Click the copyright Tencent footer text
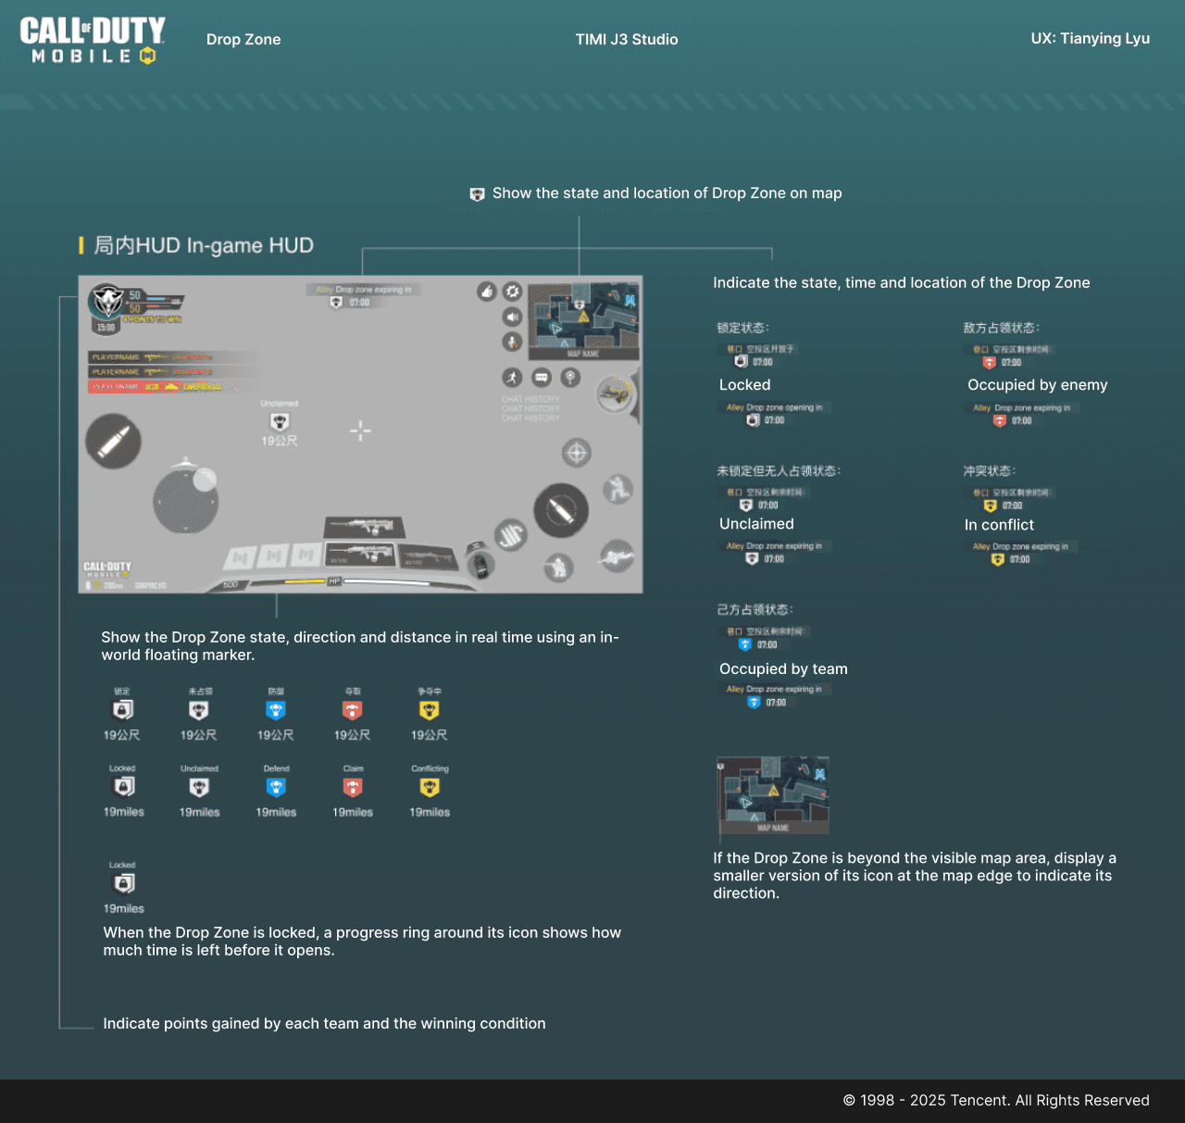 pos(996,1100)
